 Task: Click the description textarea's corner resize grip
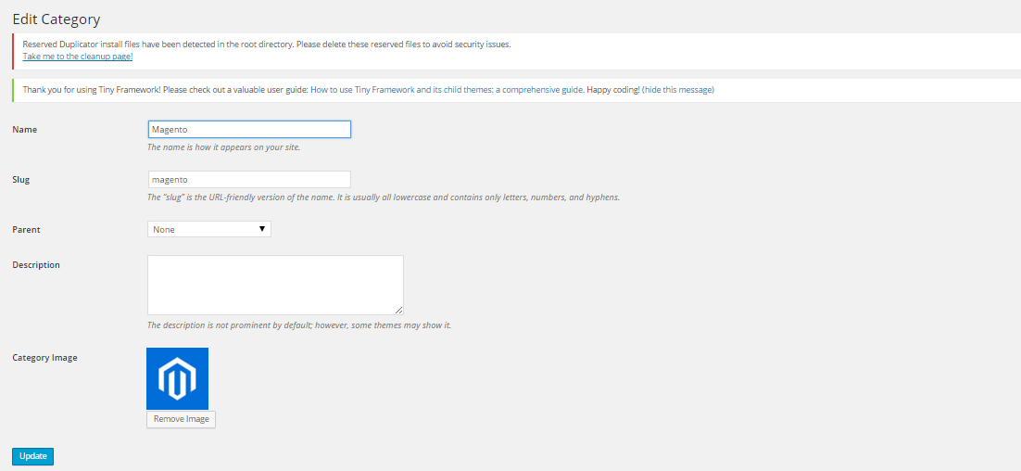tap(398, 311)
